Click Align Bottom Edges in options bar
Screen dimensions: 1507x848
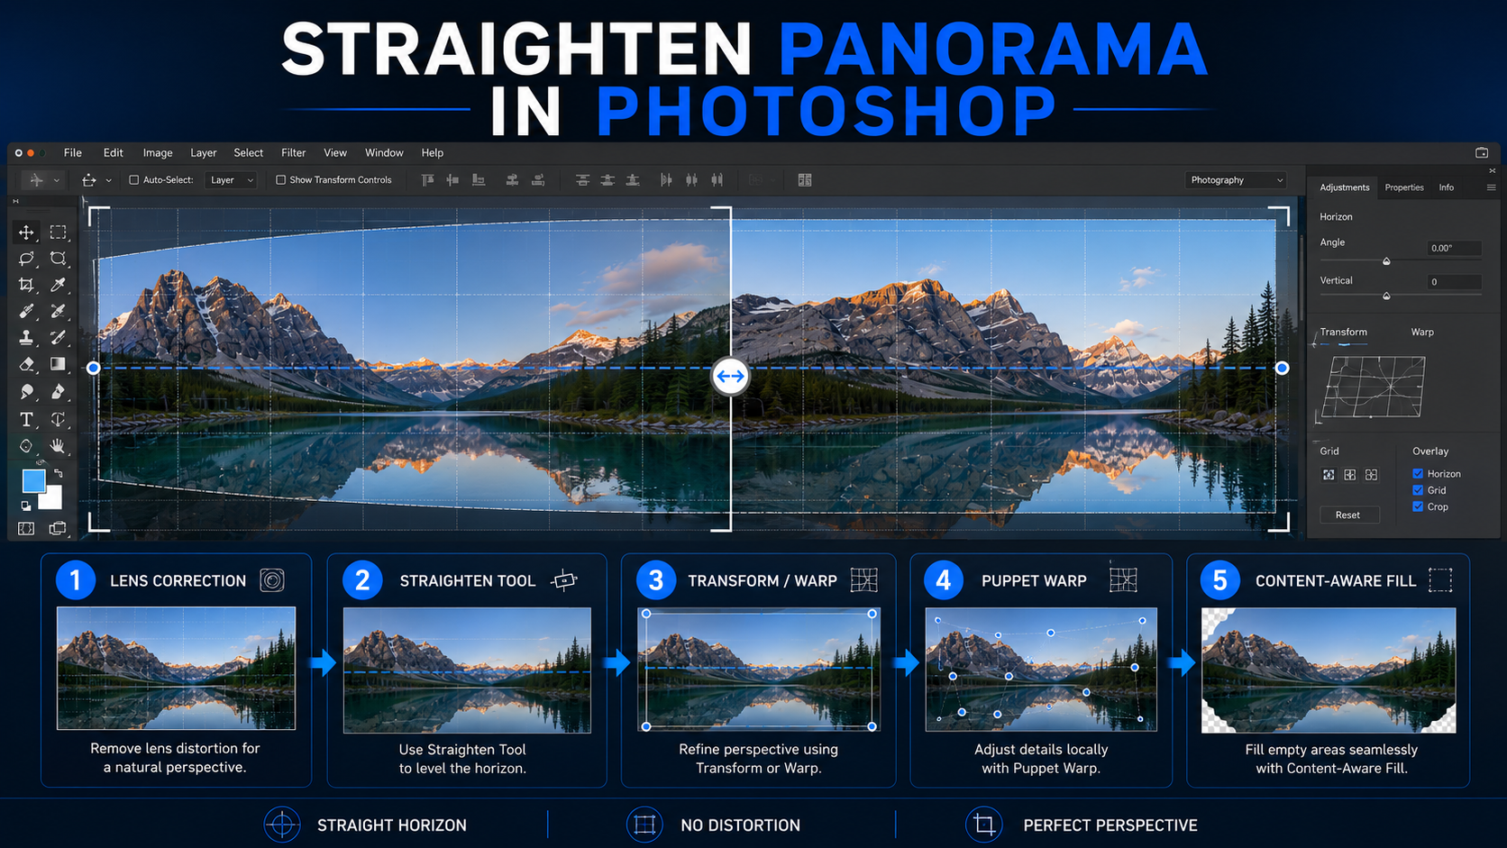[x=479, y=180]
